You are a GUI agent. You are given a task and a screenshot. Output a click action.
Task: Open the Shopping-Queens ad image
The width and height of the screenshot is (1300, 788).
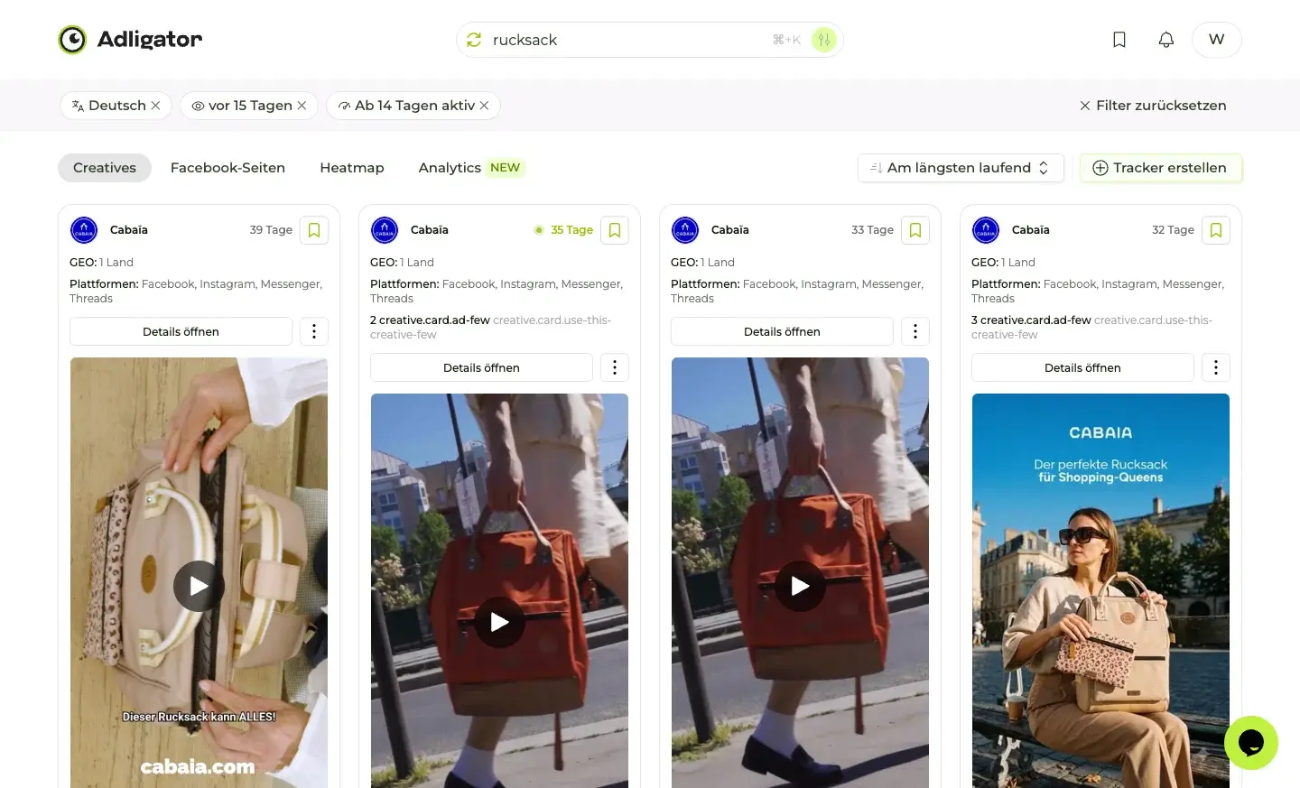1100,591
